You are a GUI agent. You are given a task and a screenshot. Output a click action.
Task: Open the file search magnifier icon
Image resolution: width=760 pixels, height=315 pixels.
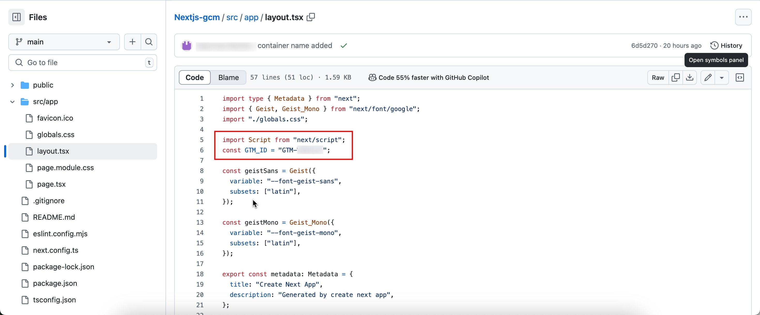(x=149, y=42)
